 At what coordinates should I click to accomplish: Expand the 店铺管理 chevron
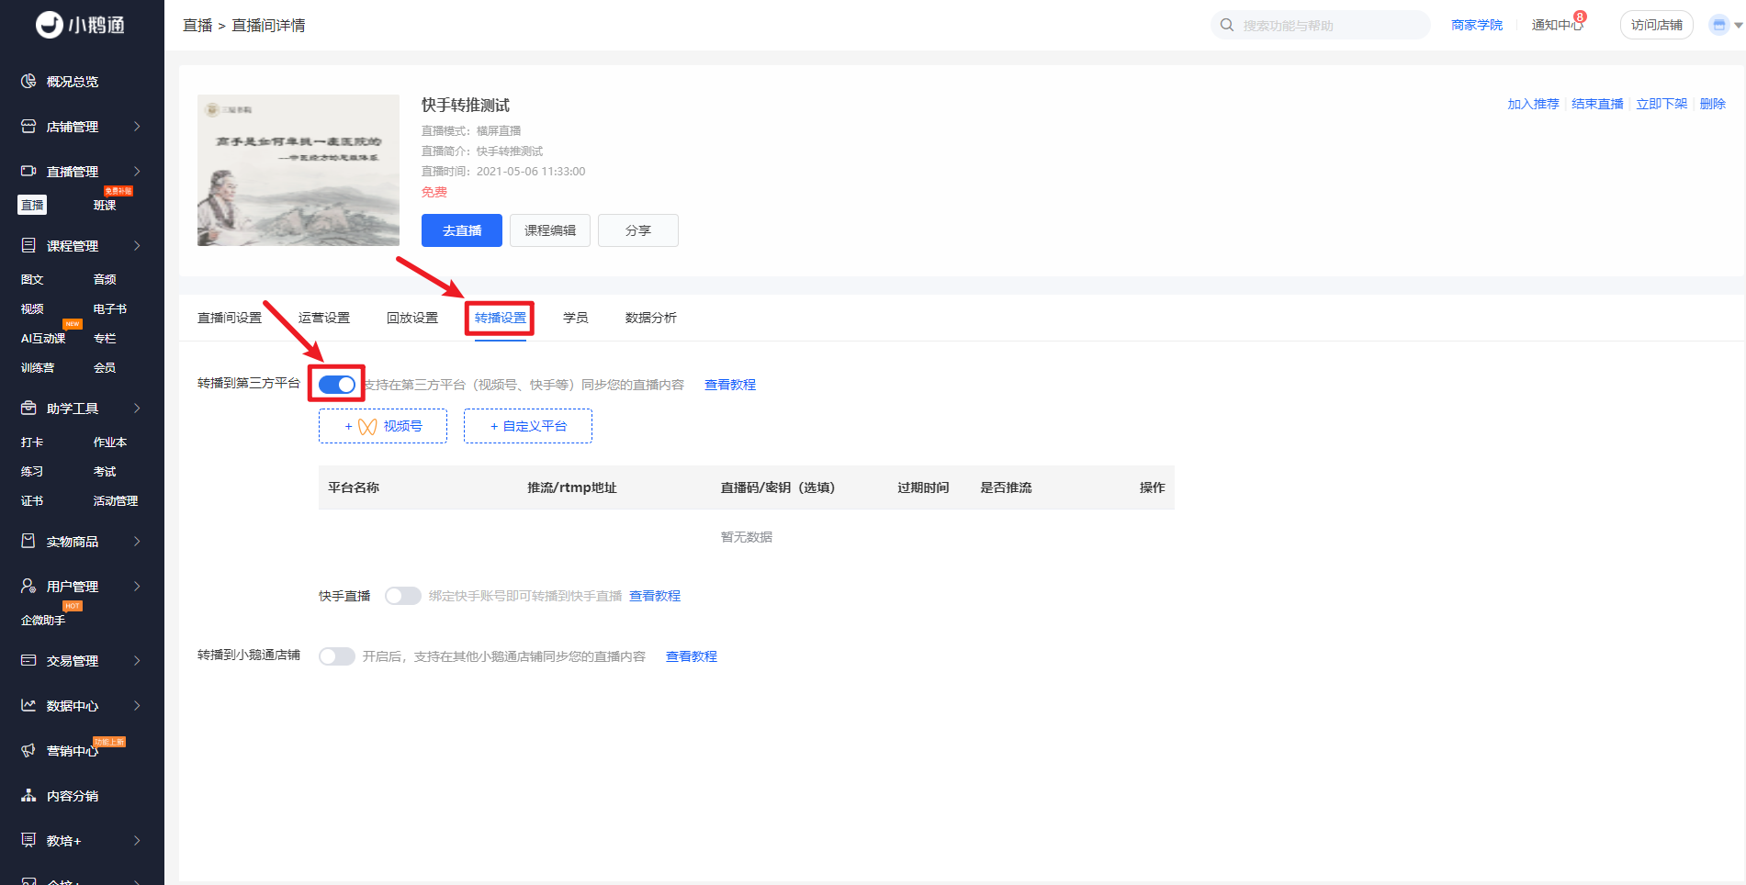137,127
